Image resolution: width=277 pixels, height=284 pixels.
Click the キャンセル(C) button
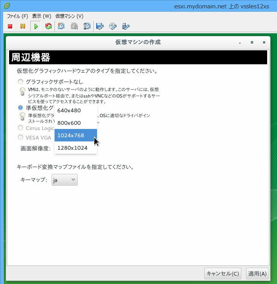coord(222,273)
